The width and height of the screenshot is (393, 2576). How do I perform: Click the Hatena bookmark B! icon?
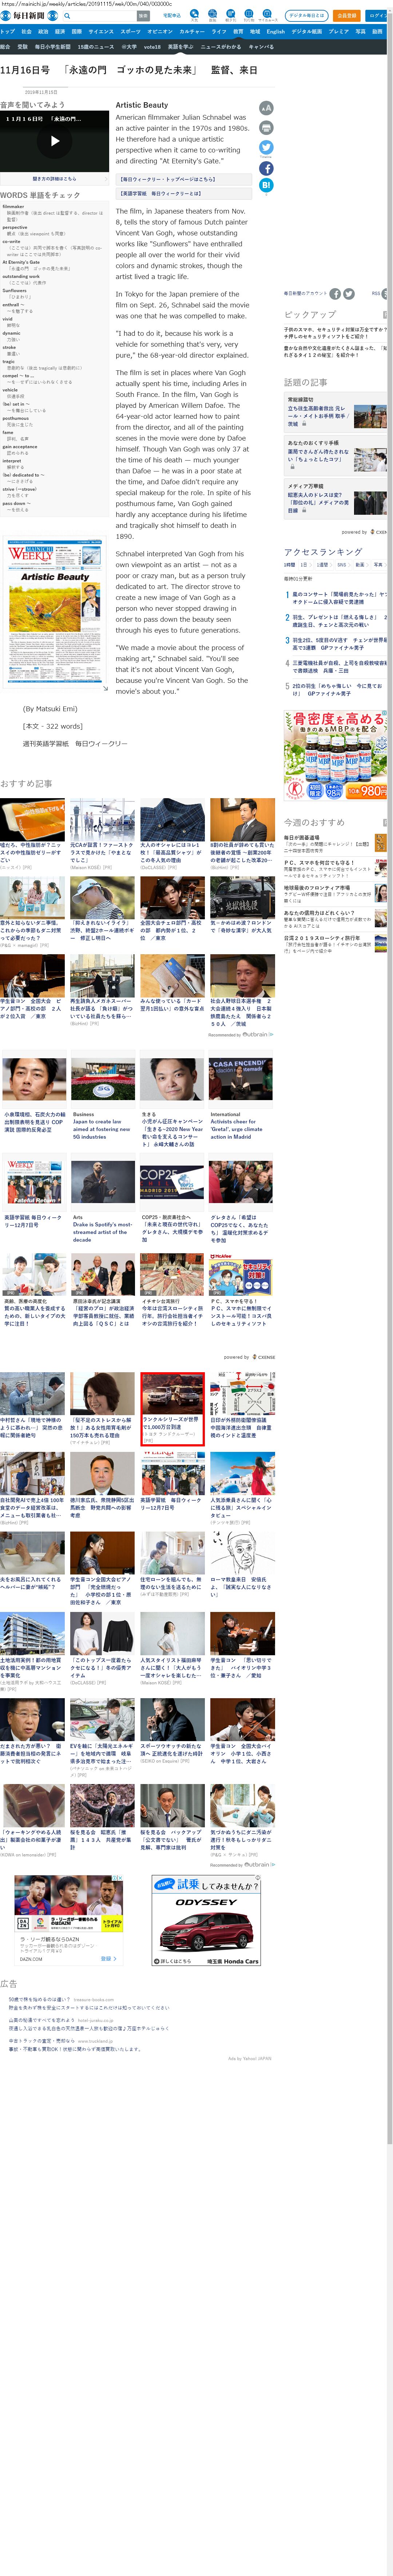(266, 185)
